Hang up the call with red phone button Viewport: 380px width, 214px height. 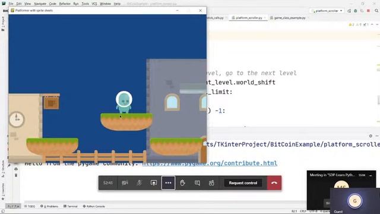(x=274, y=183)
